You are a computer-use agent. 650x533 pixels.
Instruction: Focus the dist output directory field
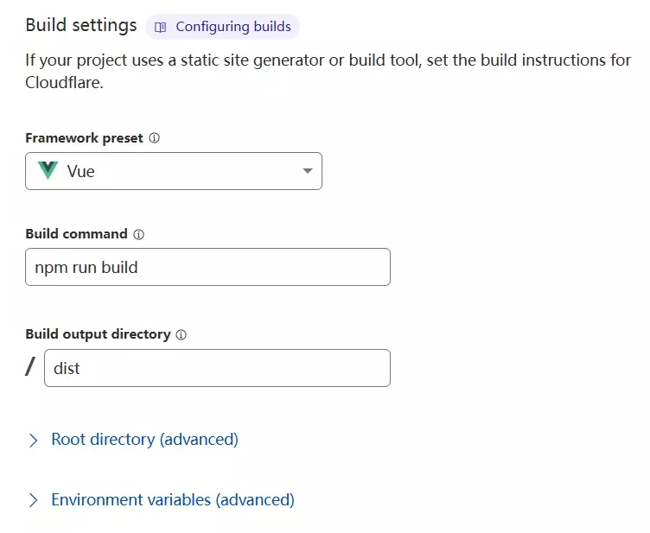[216, 368]
